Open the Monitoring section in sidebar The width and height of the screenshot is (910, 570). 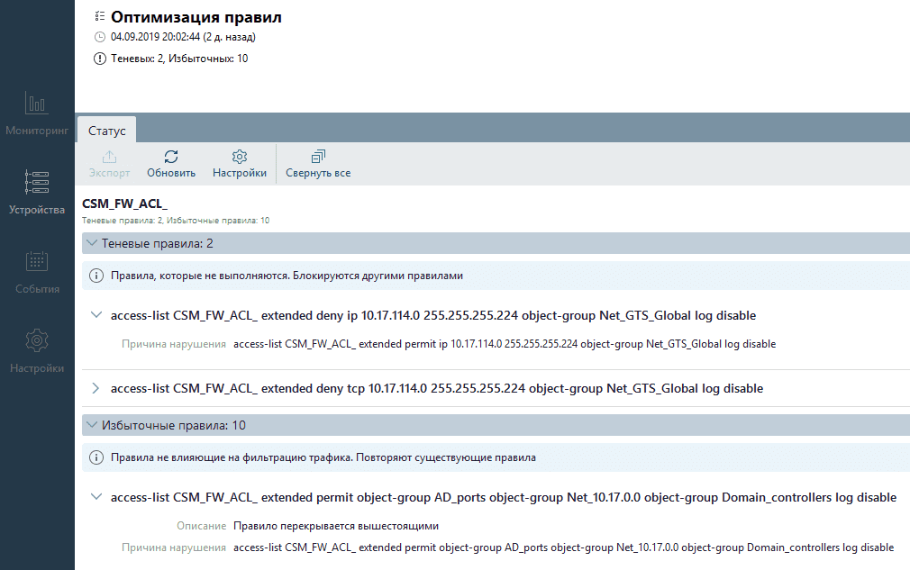pos(37,104)
